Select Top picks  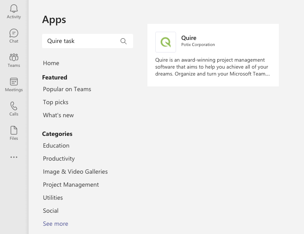(56, 102)
